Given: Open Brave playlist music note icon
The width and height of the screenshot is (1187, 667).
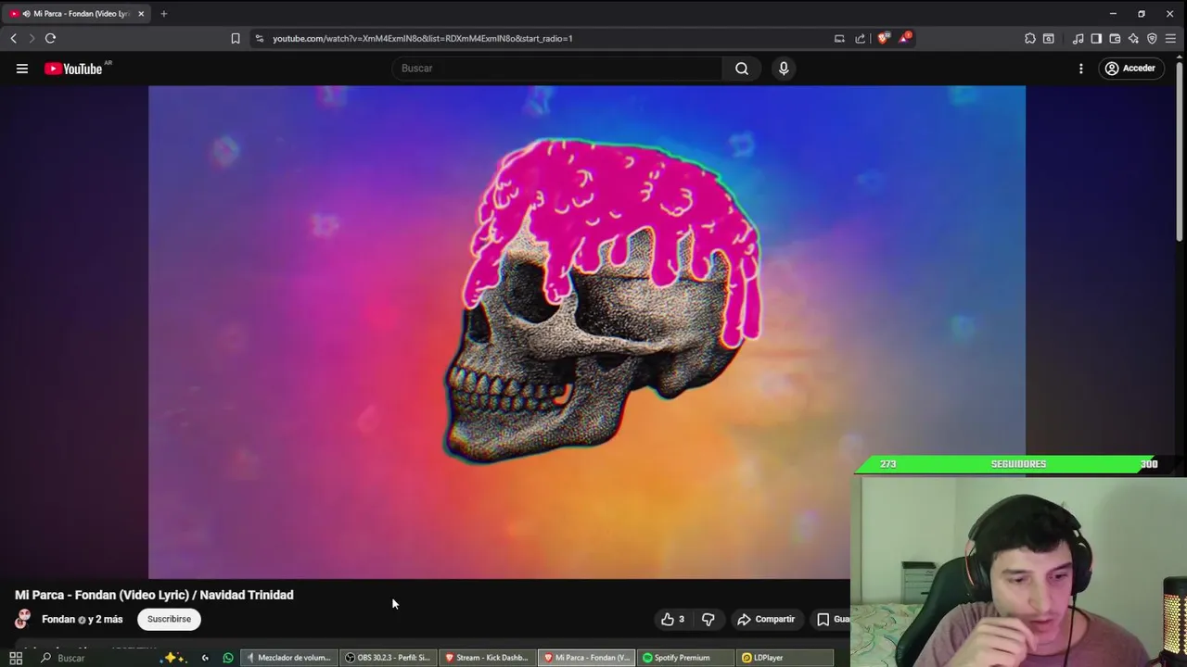Looking at the screenshot, I should [1078, 38].
